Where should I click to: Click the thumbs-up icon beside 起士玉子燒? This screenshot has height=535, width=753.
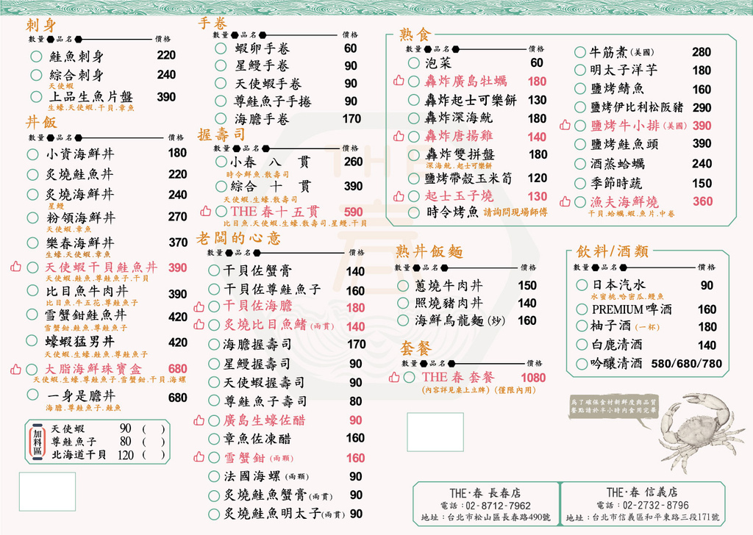point(399,195)
